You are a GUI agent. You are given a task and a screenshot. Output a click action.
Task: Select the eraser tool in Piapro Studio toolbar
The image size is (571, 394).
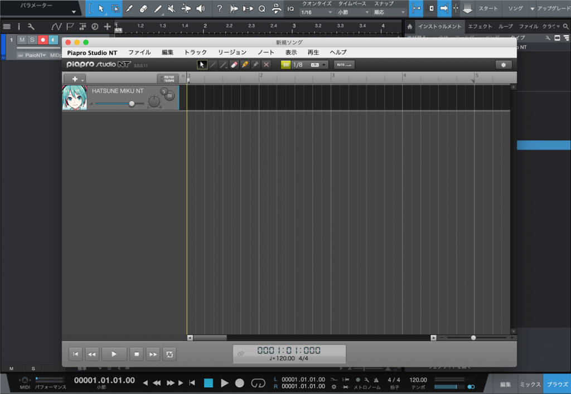click(234, 64)
